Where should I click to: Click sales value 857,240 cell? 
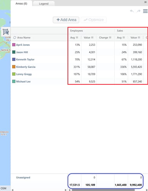coord(137,81)
